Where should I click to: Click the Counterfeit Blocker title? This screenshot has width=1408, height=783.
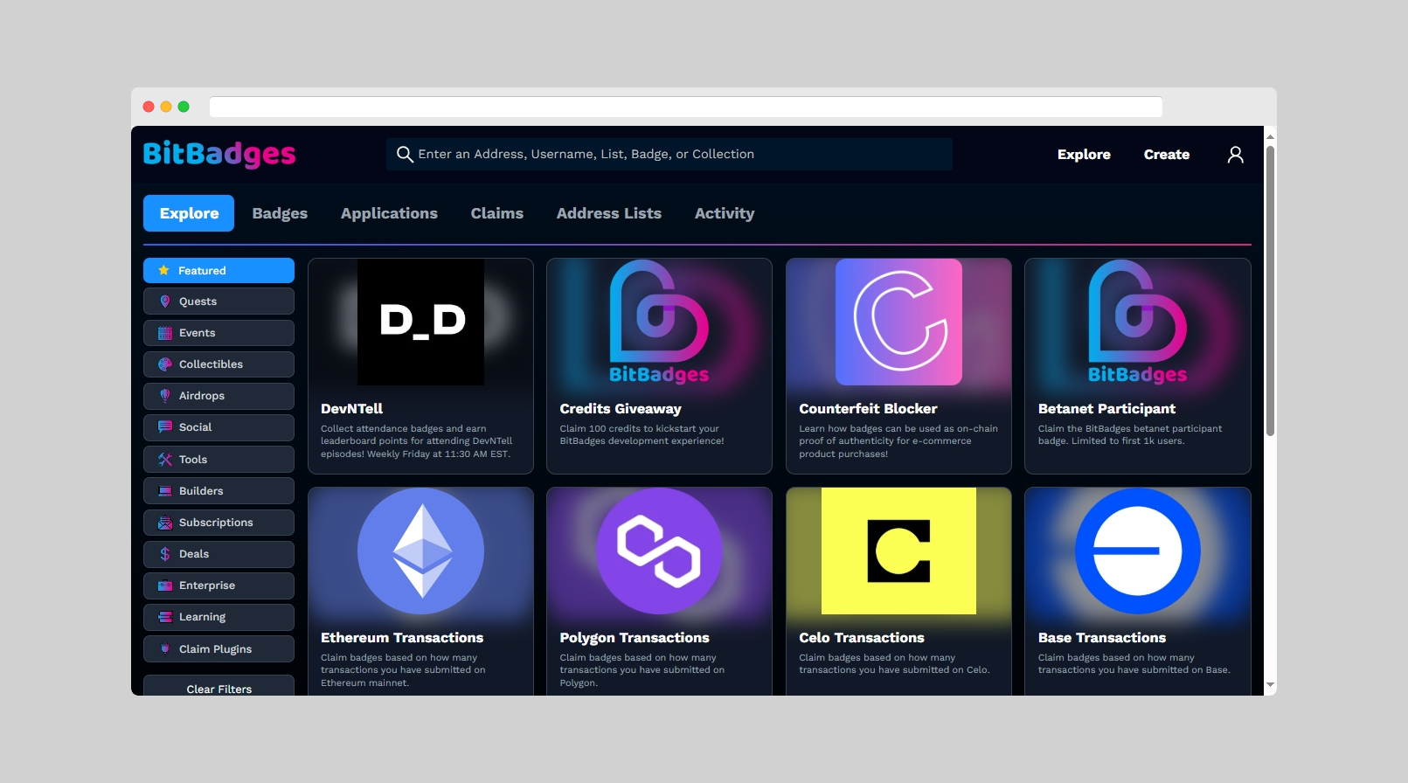click(868, 409)
